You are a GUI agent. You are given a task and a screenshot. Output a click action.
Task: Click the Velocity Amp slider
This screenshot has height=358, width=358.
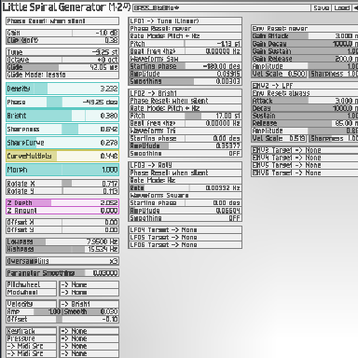pos(34,311)
